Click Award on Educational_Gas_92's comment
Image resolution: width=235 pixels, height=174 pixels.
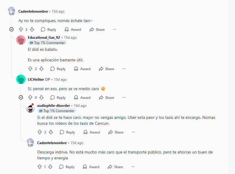click(x=82, y=69)
